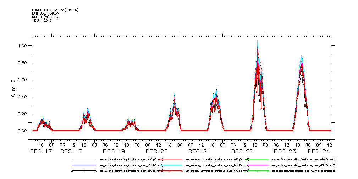Click the legend label beside the blue line
The height and width of the screenshot is (179, 358).
131,165
